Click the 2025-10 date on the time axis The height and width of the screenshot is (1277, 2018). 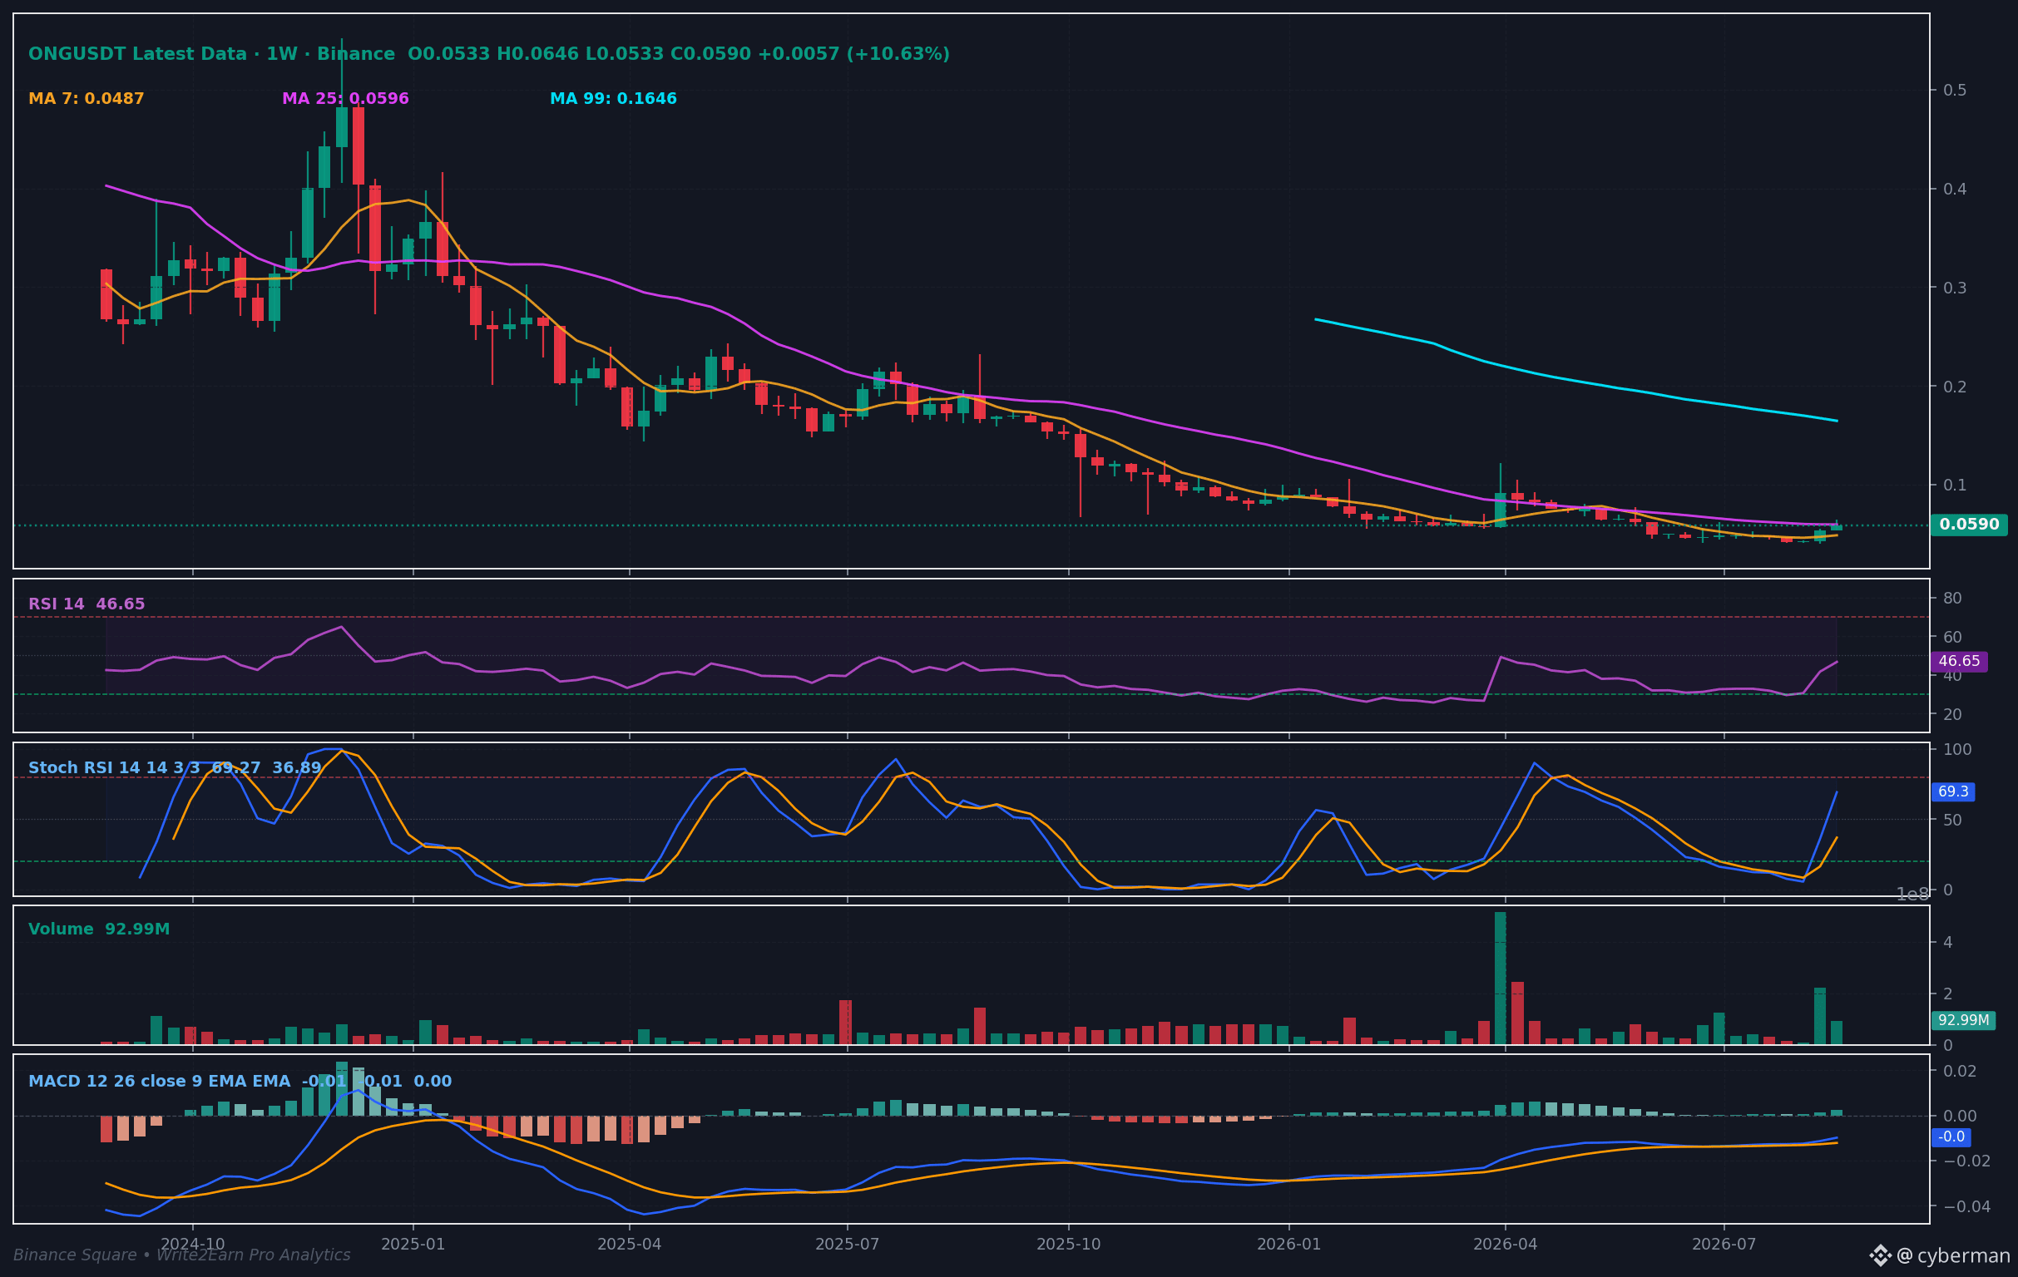coord(1069,1245)
